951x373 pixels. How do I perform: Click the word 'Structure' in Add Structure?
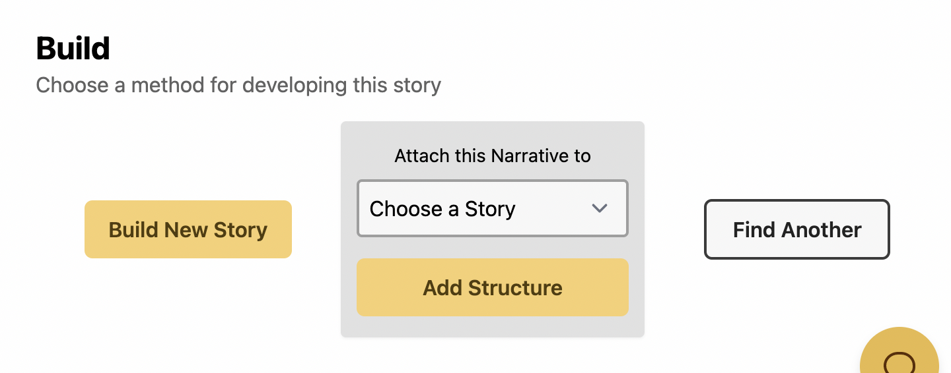click(x=515, y=288)
